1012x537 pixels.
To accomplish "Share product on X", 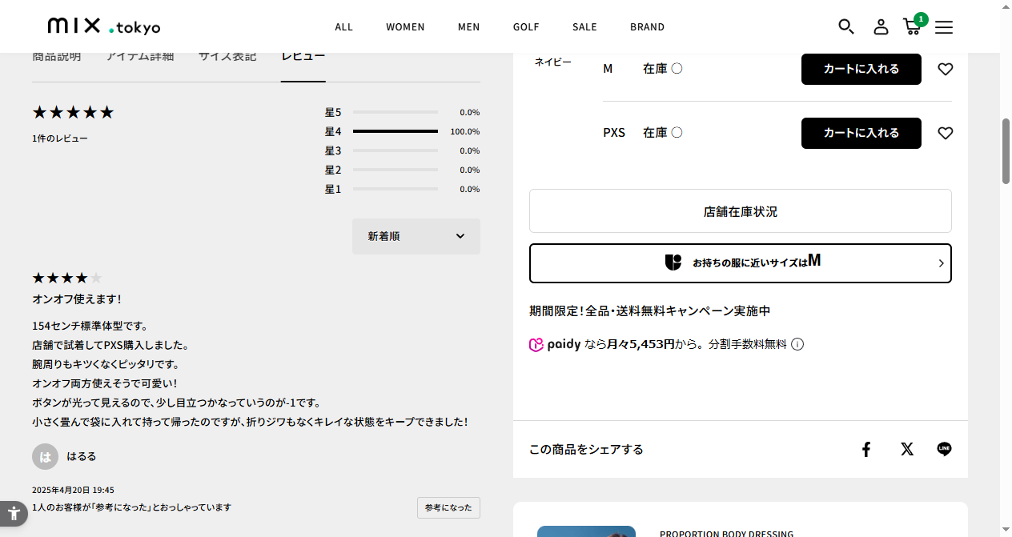I will [x=906, y=449].
